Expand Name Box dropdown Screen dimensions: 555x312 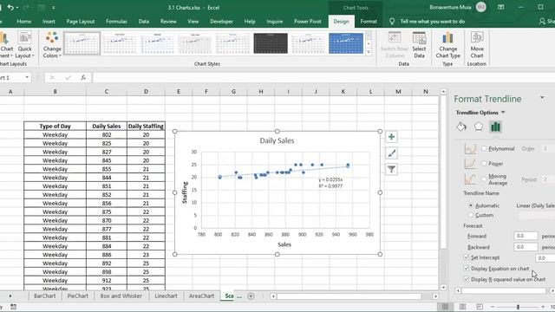point(27,77)
